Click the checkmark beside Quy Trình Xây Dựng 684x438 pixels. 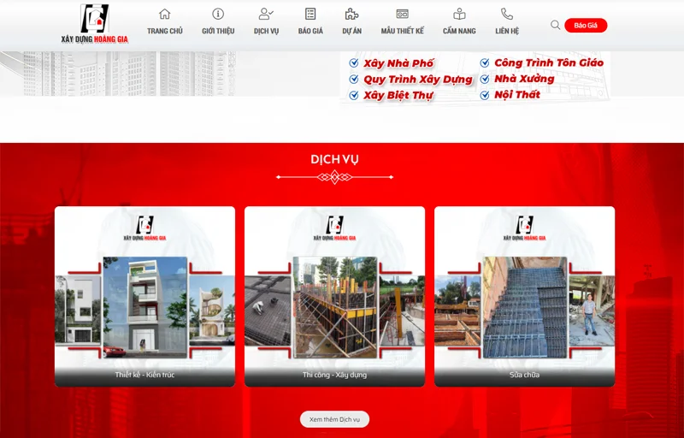[x=354, y=80]
